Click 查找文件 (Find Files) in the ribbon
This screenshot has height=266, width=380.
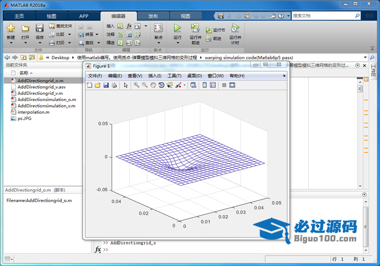(x=61, y=26)
